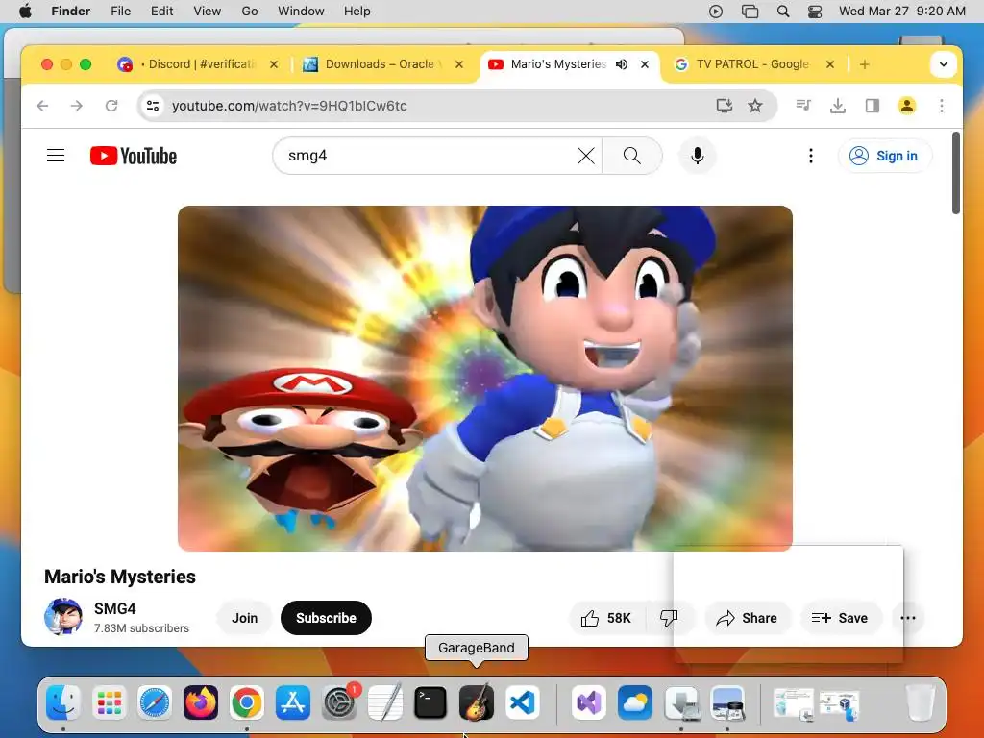
Task: Bookmark this page with the star
Action: point(755,106)
